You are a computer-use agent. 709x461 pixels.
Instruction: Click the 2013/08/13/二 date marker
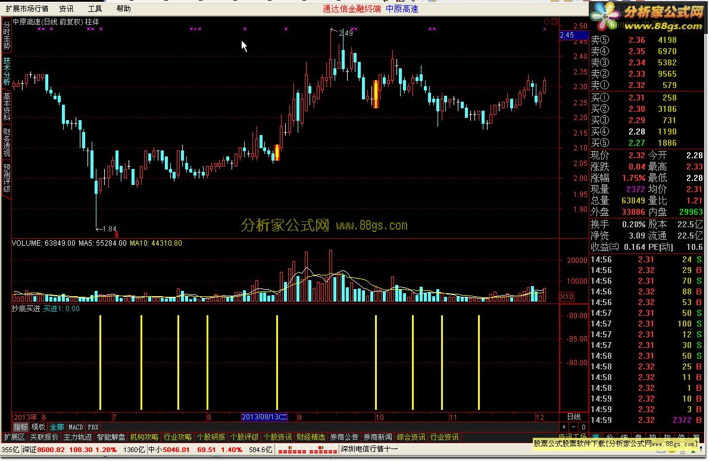264,417
